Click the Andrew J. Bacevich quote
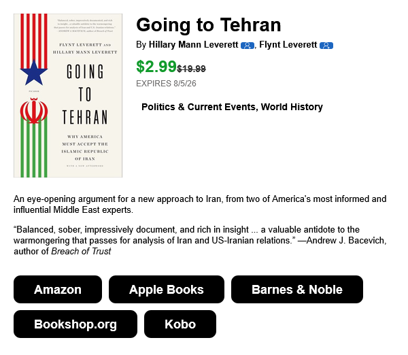Viewport: 408px width, 355px height. [x=200, y=240]
